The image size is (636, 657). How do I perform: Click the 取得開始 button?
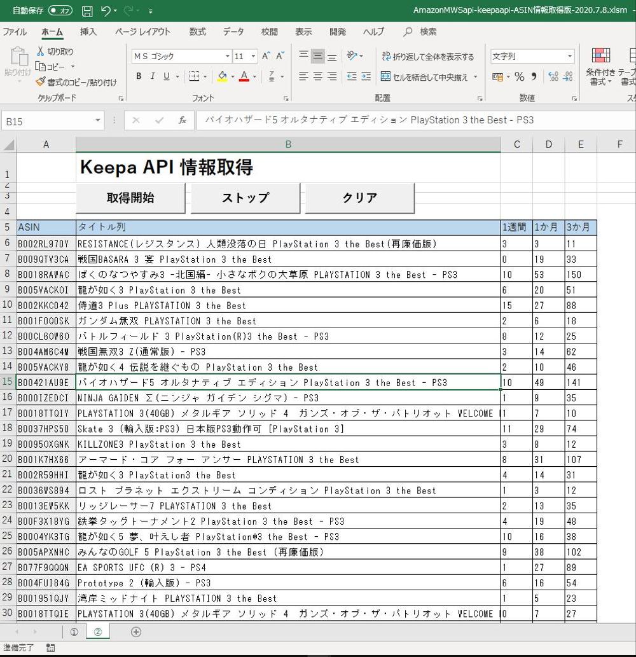130,198
